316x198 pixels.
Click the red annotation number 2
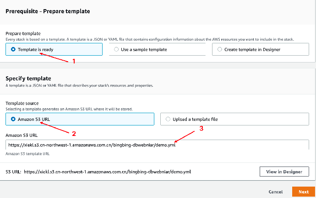tap(73, 133)
